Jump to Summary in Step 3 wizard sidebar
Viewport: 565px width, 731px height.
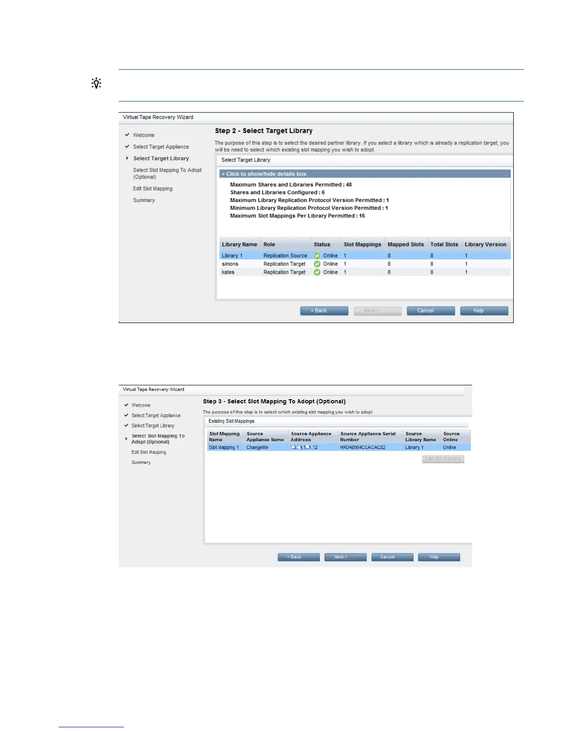[141, 462]
